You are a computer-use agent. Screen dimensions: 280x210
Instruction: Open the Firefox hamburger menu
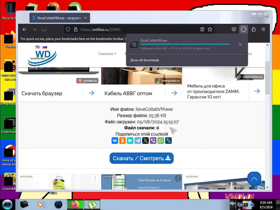[x=263, y=29]
